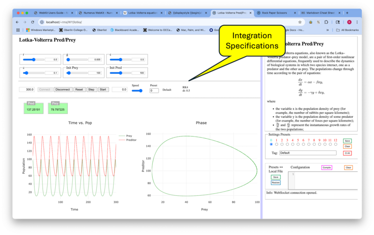Select settings preset radio button 12

click(335, 144)
